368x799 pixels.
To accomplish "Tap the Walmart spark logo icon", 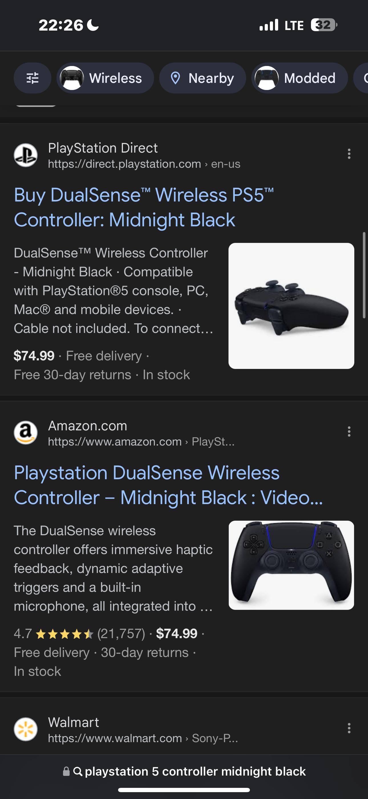I will click(x=26, y=729).
